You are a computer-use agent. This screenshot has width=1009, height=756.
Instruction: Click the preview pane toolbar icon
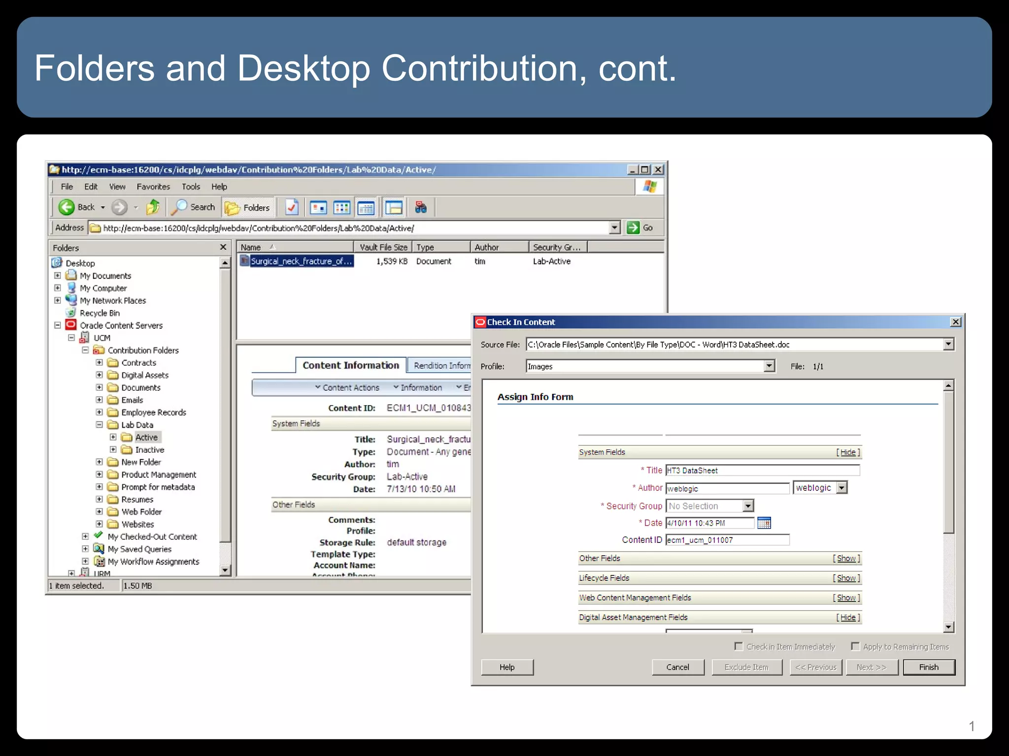pyautogui.click(x=394, y=207)
